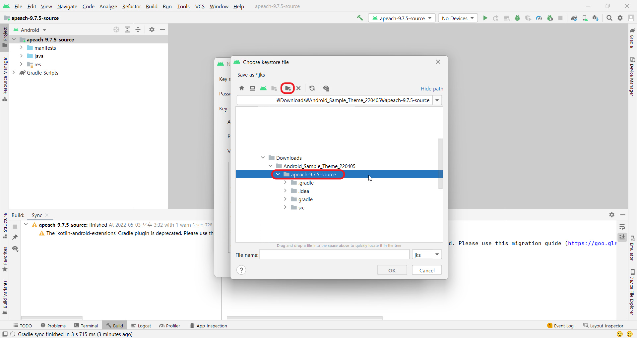Collapse the Downloads folder in dialog tree
Screen dimensions: 637x338
(263, 158)
